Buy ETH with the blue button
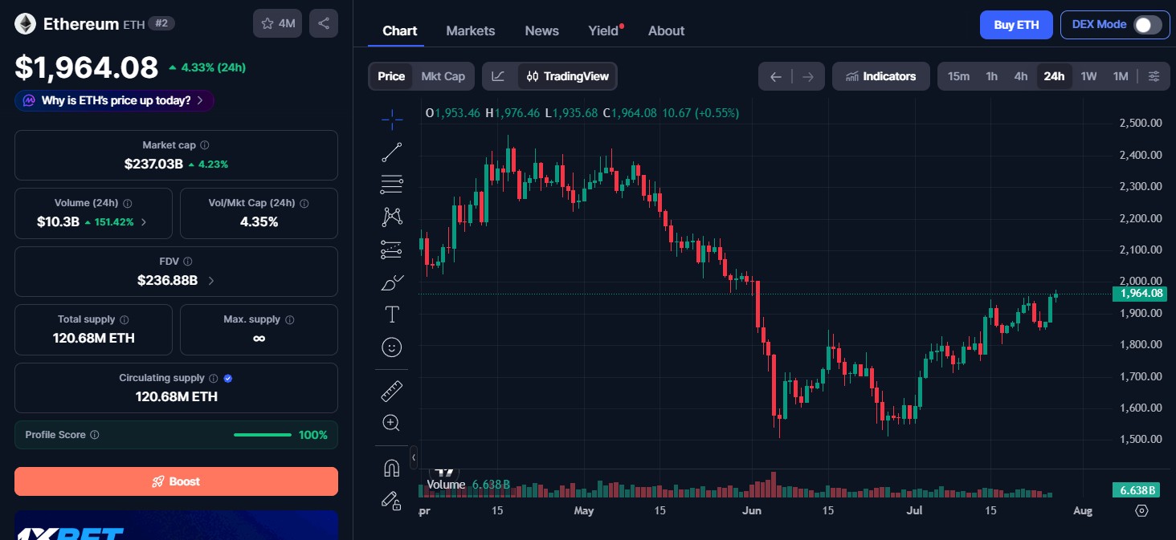 (x=1016, y=25)
